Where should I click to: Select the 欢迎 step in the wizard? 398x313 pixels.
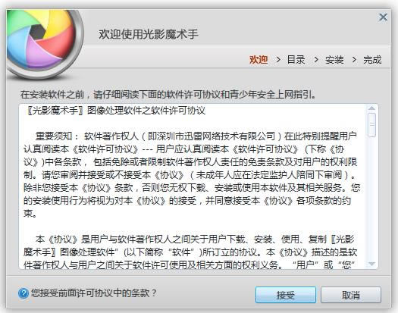point(259,60)
